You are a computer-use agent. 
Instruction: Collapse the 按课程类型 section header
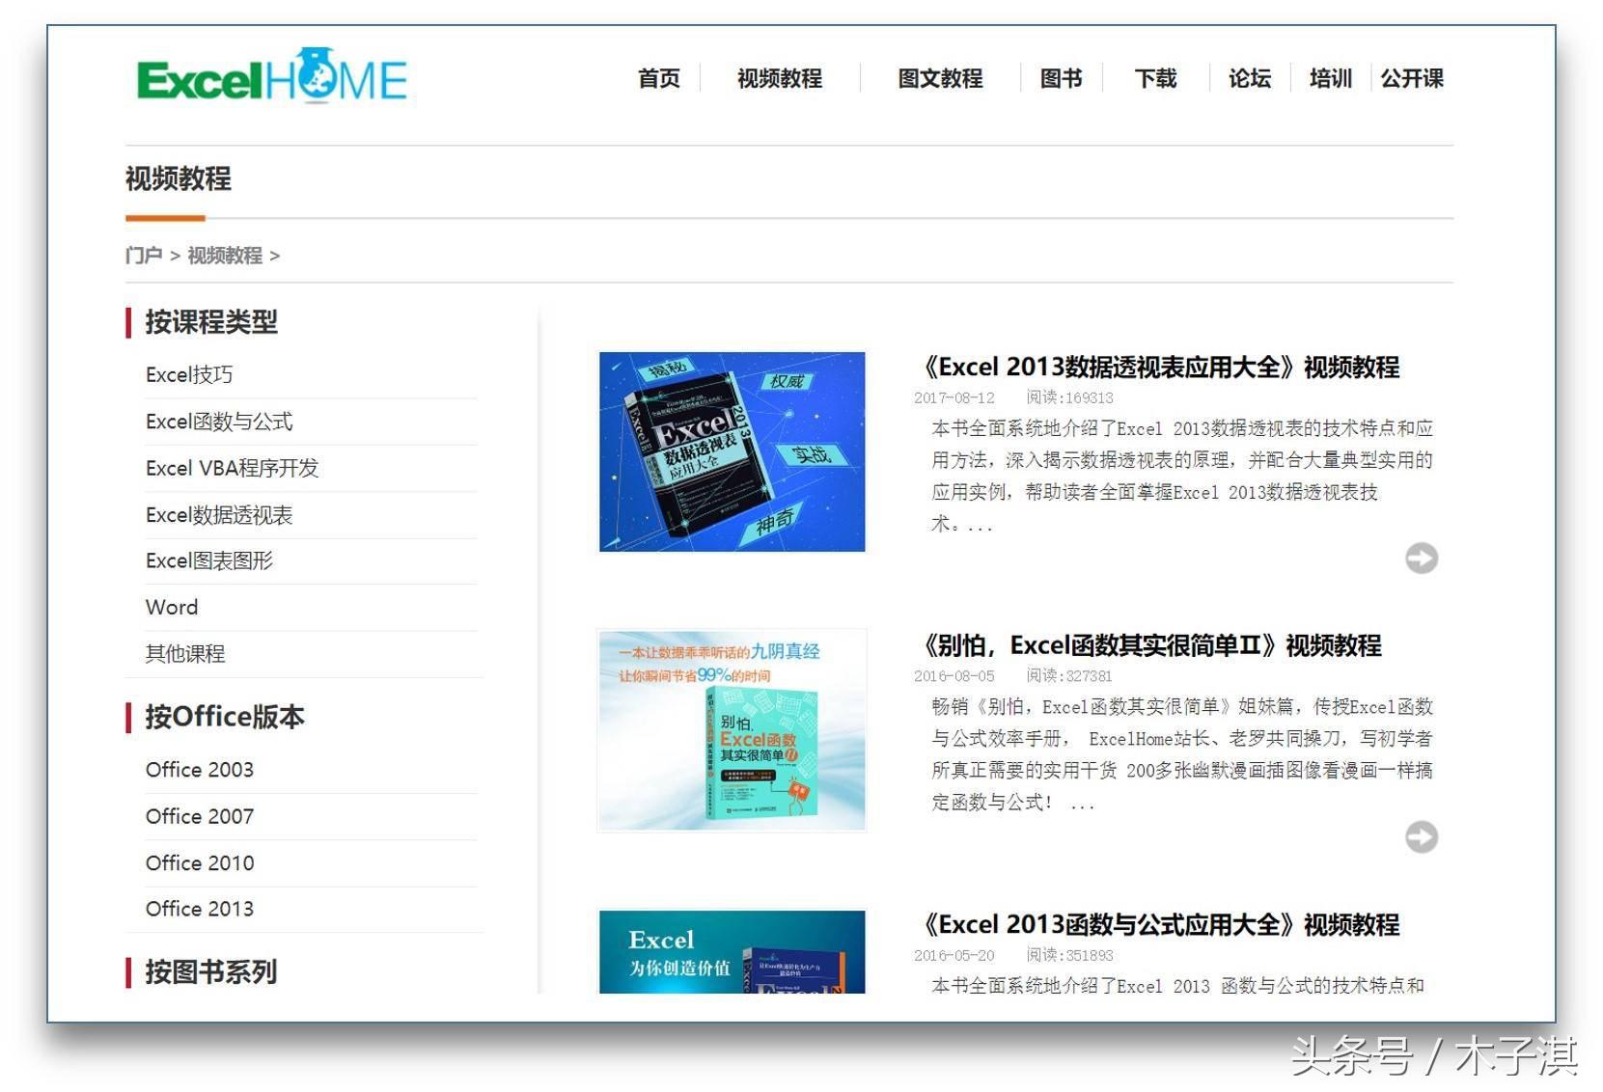209,323
